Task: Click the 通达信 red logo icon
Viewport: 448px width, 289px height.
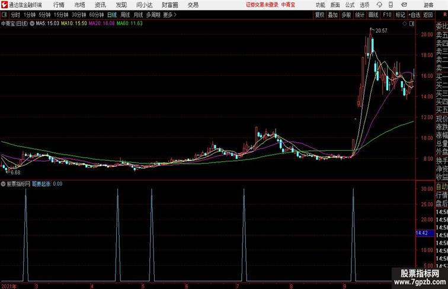Action: tap(4, 5)
